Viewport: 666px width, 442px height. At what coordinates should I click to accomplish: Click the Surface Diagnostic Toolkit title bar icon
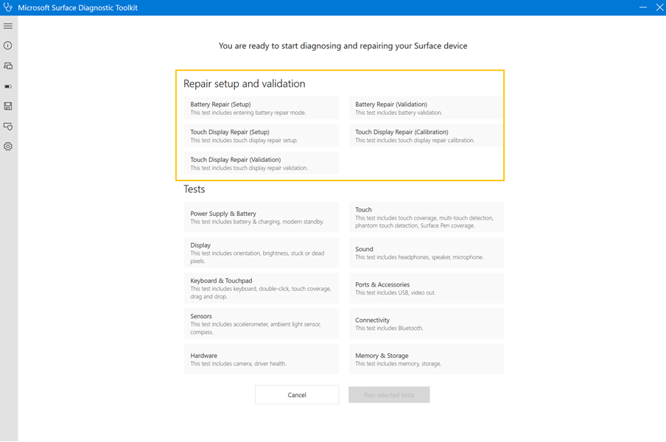click(x=9, y=7)
